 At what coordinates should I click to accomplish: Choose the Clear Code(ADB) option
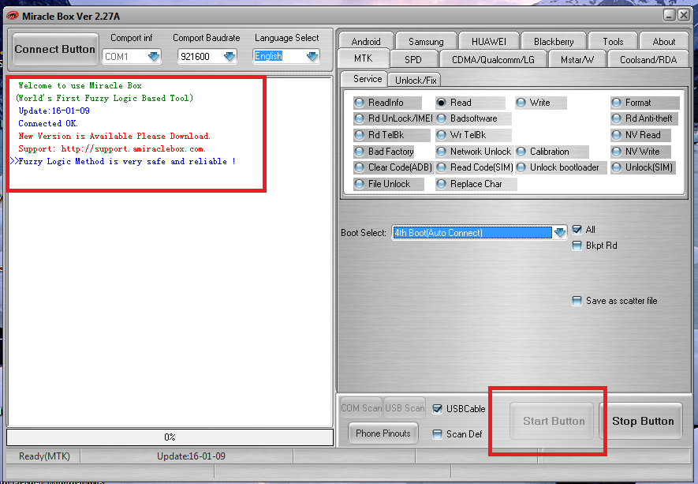[x=359, y=167]
